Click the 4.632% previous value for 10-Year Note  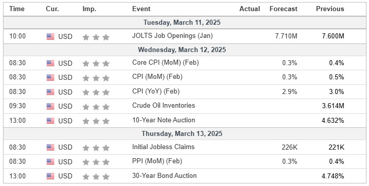click(x=333, y=121)
